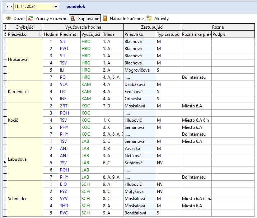Sort by Priezvisko using the sort arrow
This screenshot has width=257, height=218.
click(39, 34)
